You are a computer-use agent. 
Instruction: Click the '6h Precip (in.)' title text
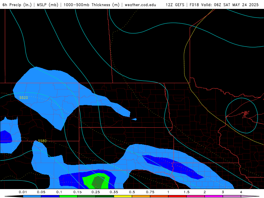[x=17, y=5]
